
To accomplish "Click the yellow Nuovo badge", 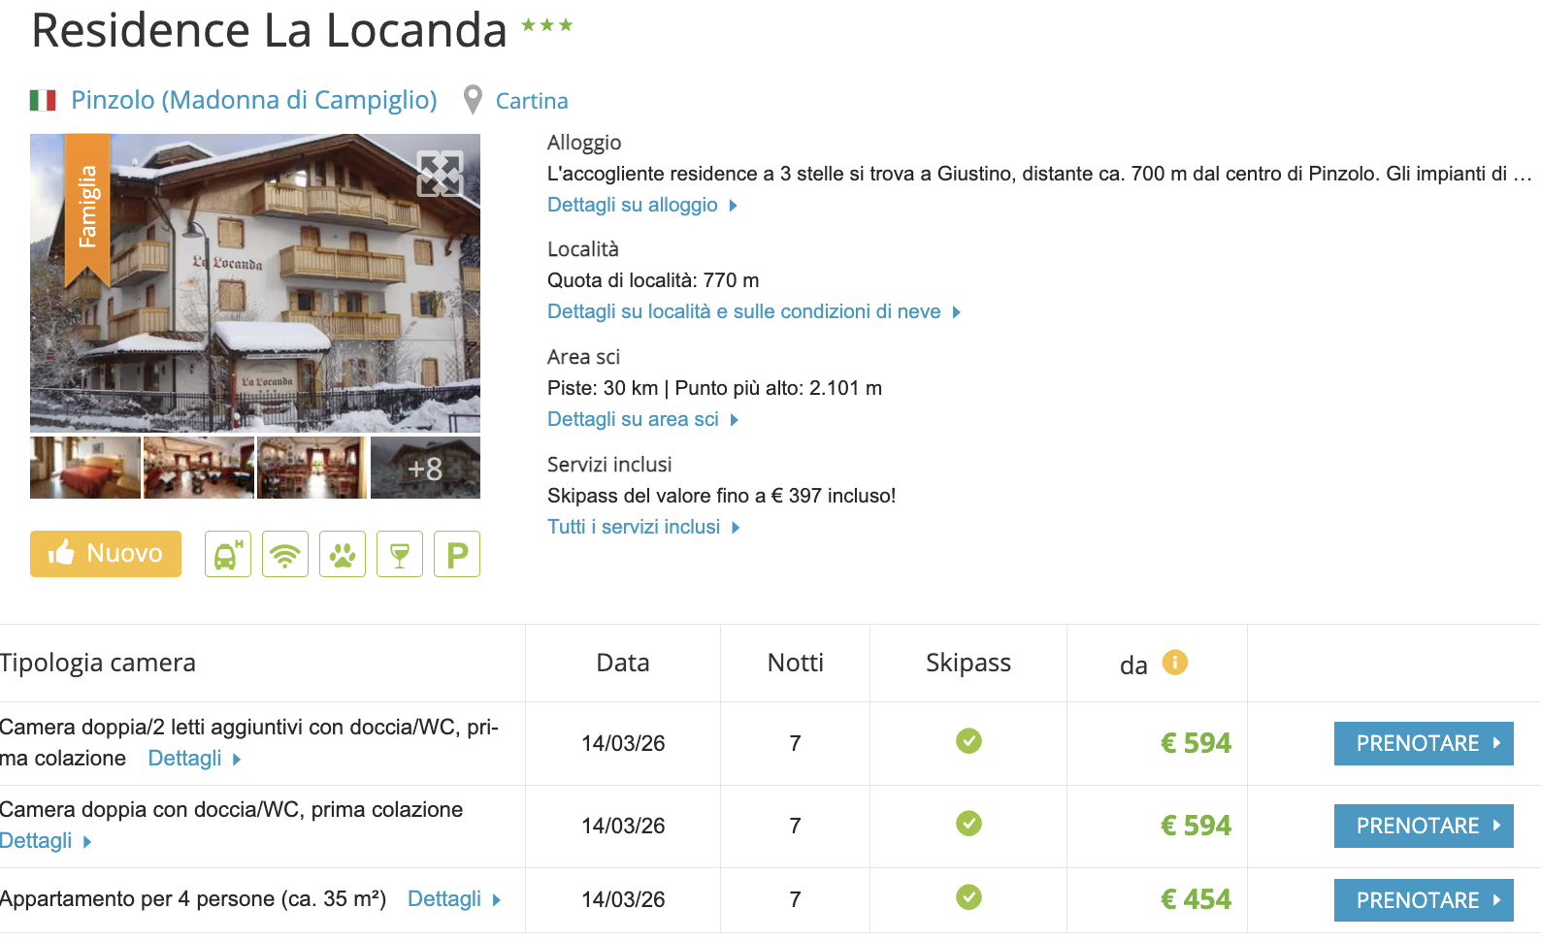I will click(x=106, y=554).
